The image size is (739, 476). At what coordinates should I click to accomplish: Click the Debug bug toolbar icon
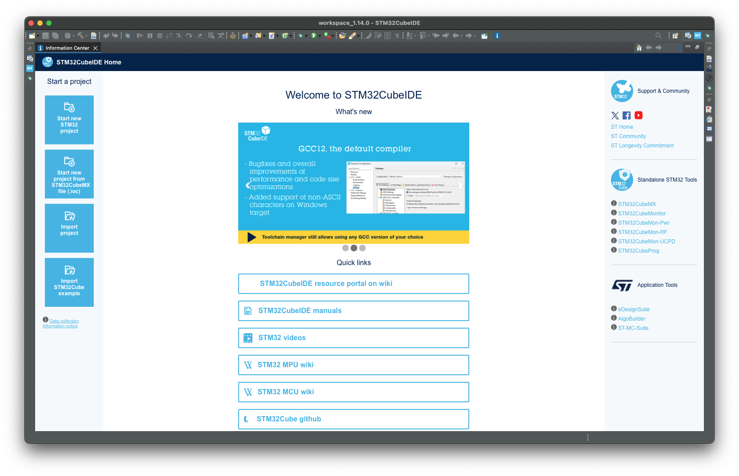coord(300,36)
